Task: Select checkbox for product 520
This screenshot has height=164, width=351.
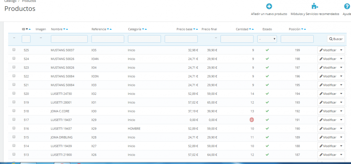Action: 14,93
